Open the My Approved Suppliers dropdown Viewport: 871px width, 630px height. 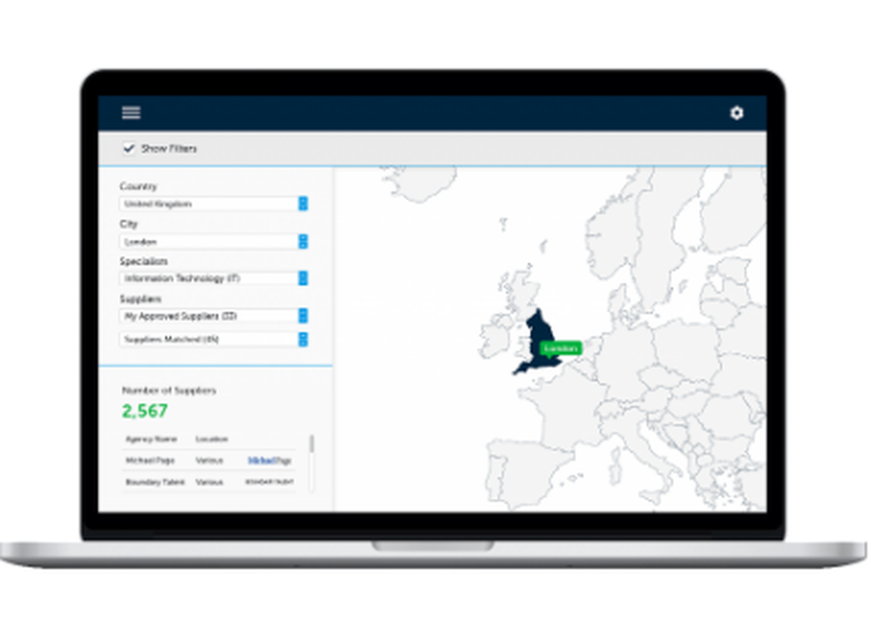point(214,316)
